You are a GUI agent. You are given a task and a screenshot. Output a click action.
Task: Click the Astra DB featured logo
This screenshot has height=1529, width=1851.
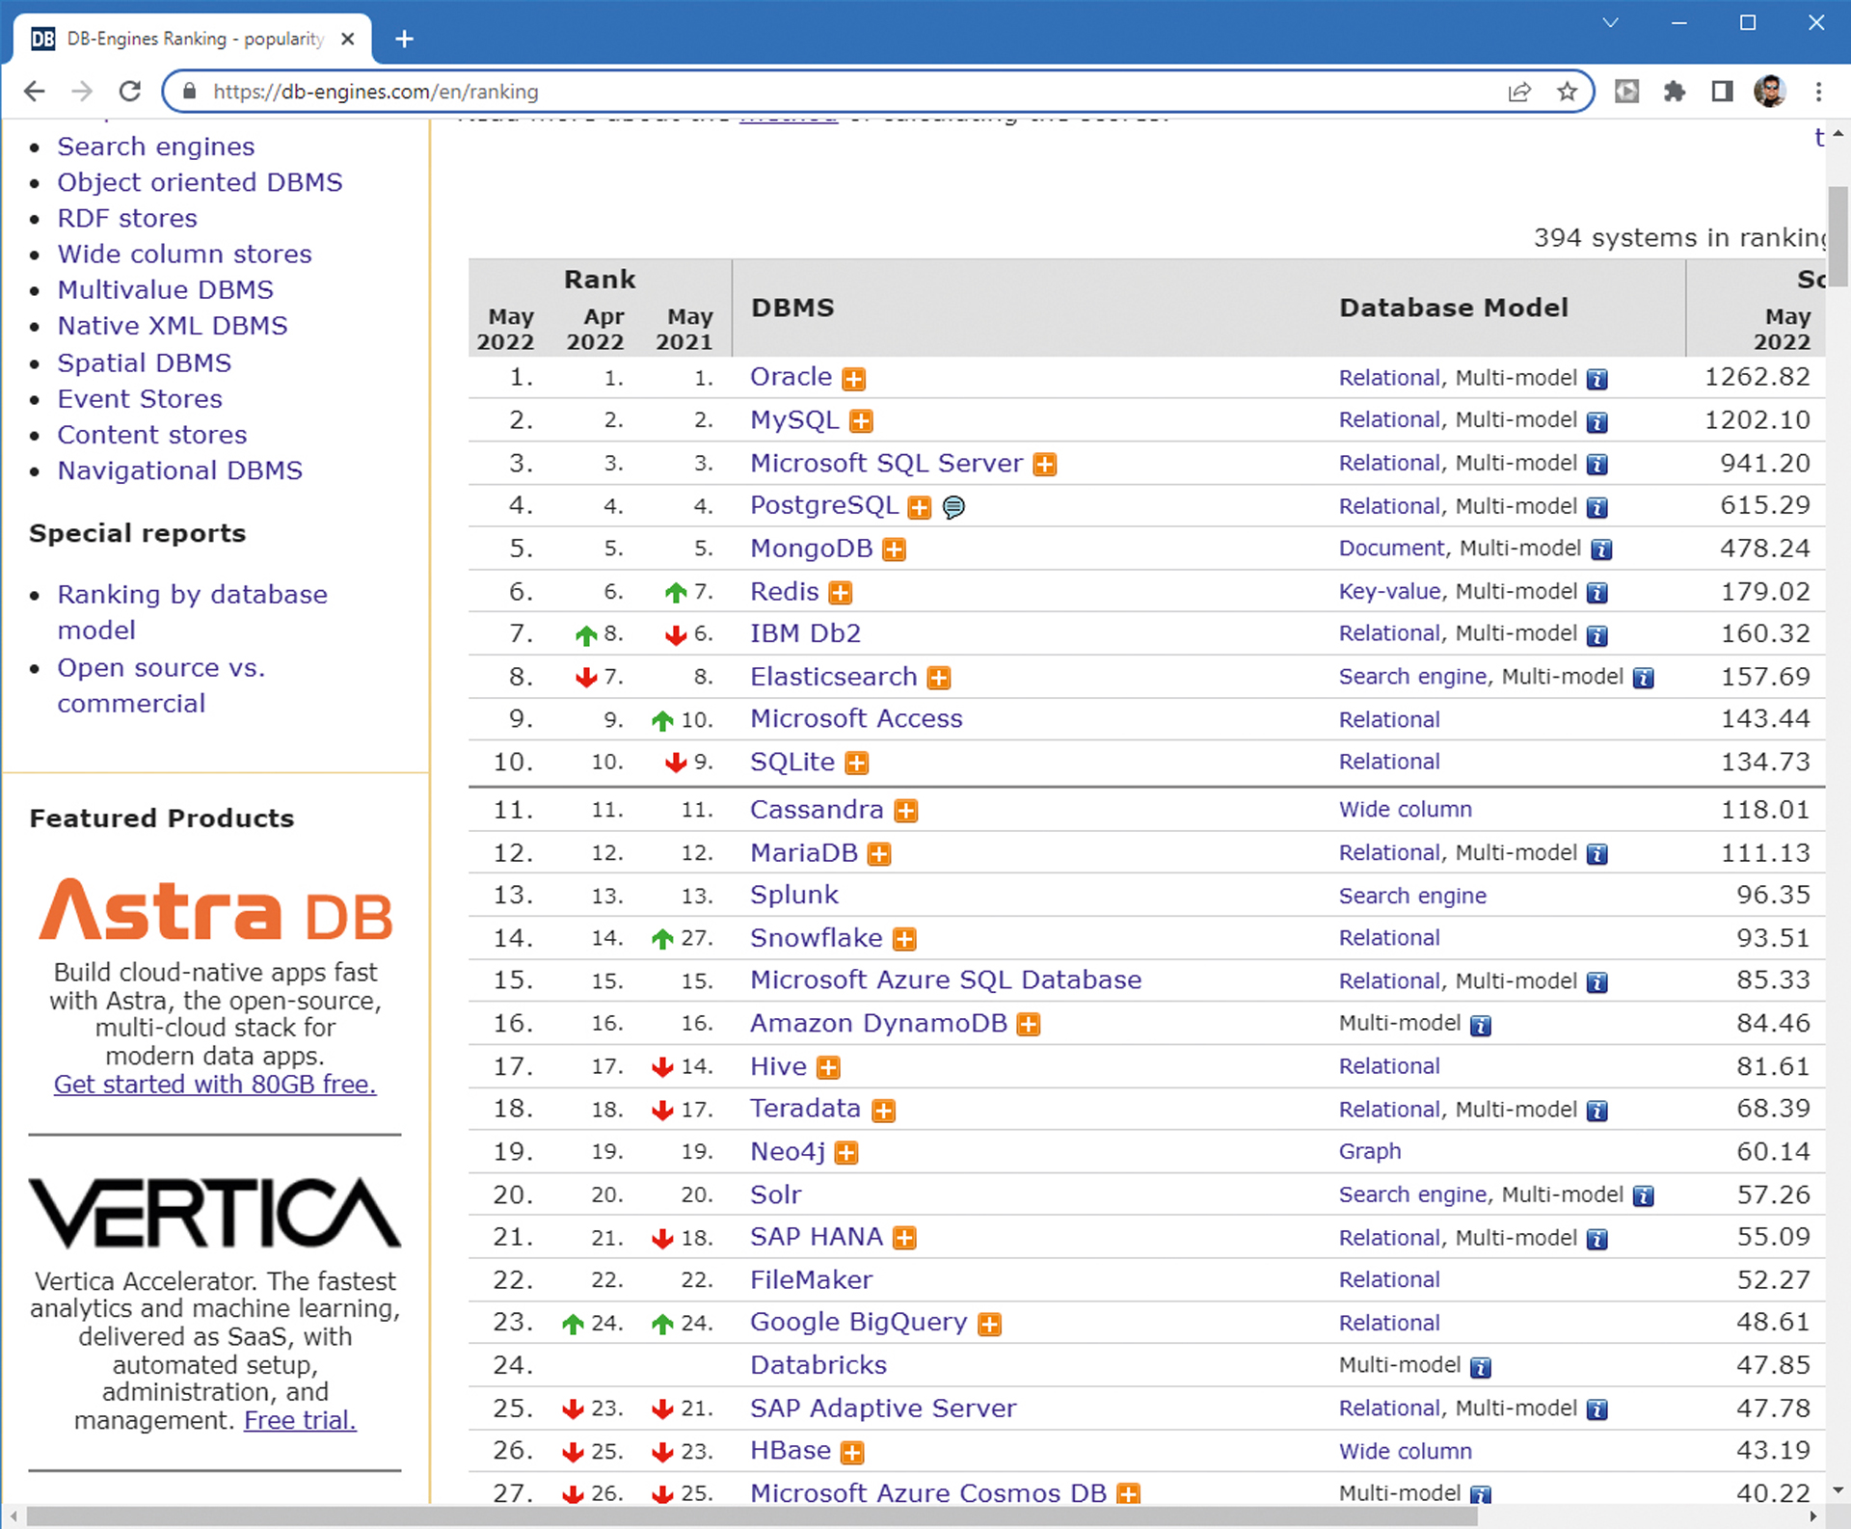pyautogui.click(x=216, y=910)
